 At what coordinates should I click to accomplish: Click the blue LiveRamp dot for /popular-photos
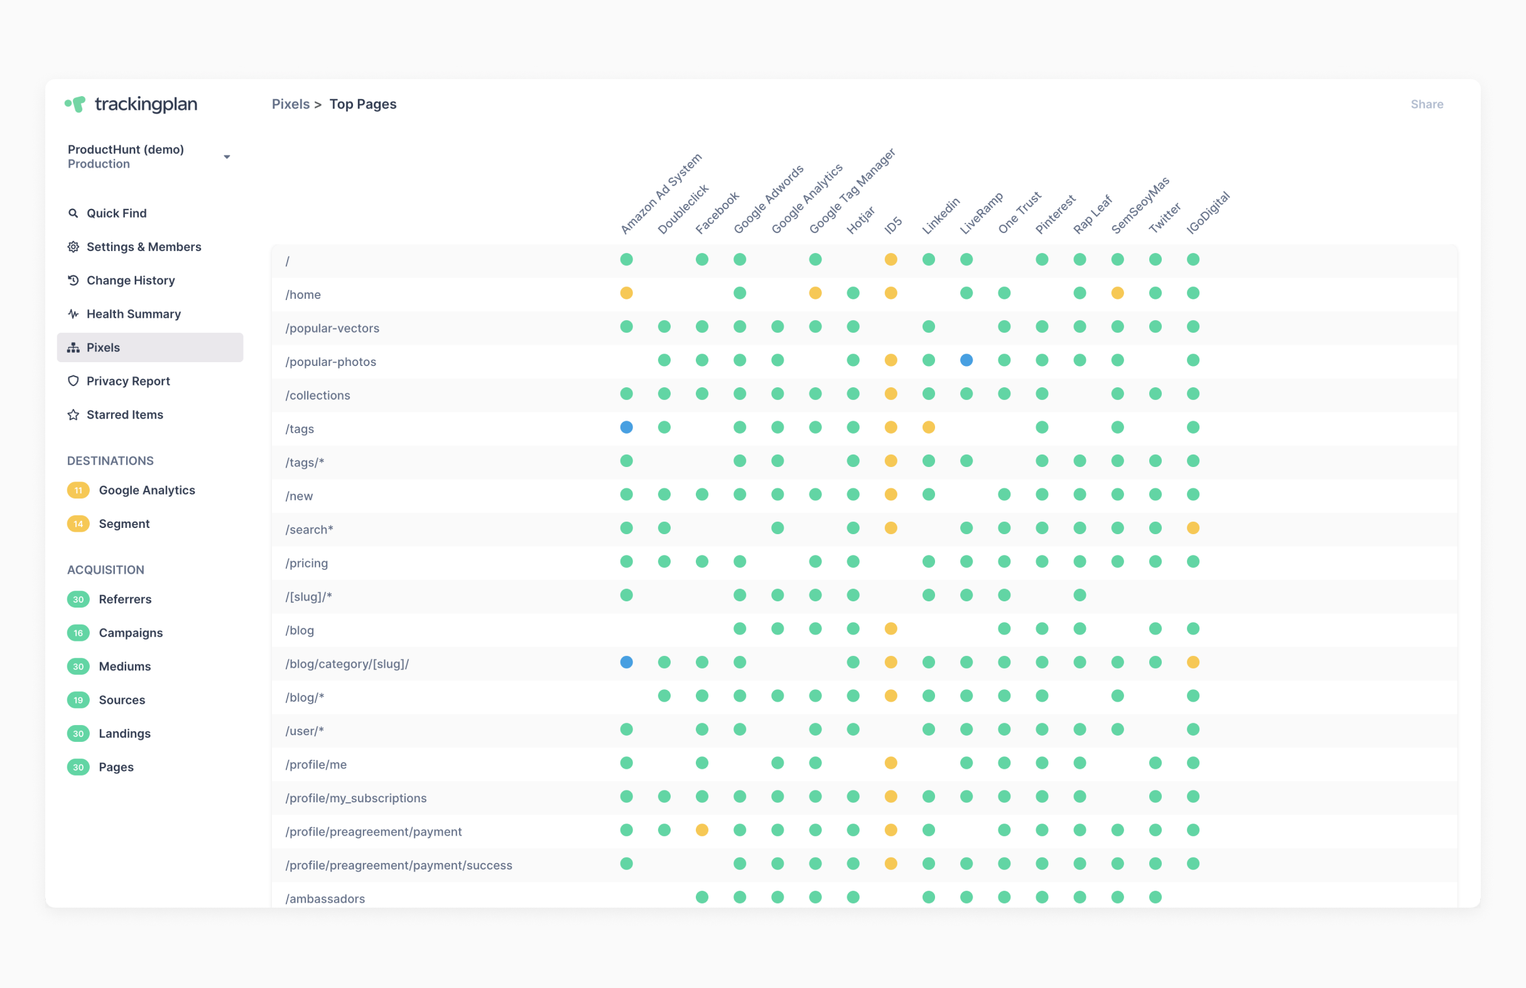pyautogui.click(x=966, y=360)
